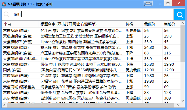This screenshot has height=110, width=187.
Task: Sort by the 来自 column header
Action: [x=20, y=24]
